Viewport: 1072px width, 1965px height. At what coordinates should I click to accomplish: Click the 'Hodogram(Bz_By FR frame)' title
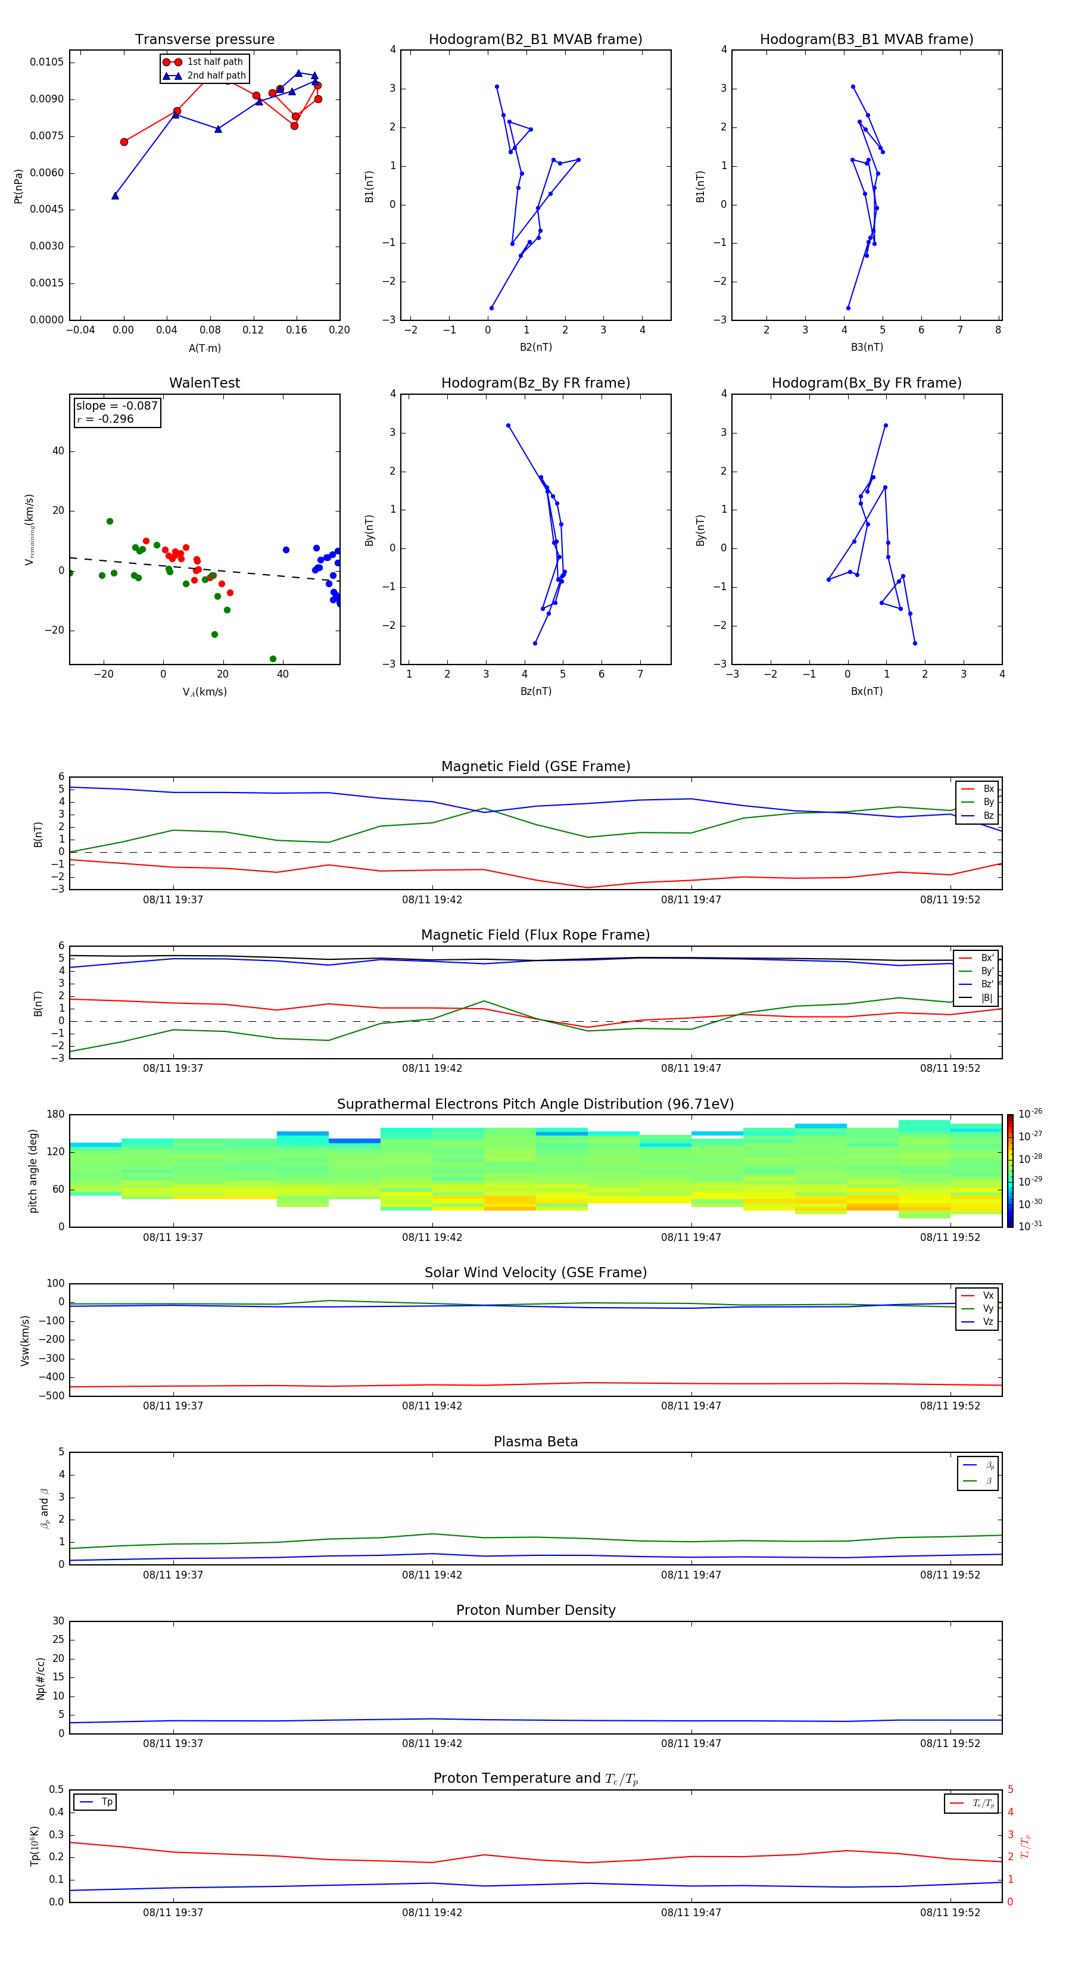(535, 383)
